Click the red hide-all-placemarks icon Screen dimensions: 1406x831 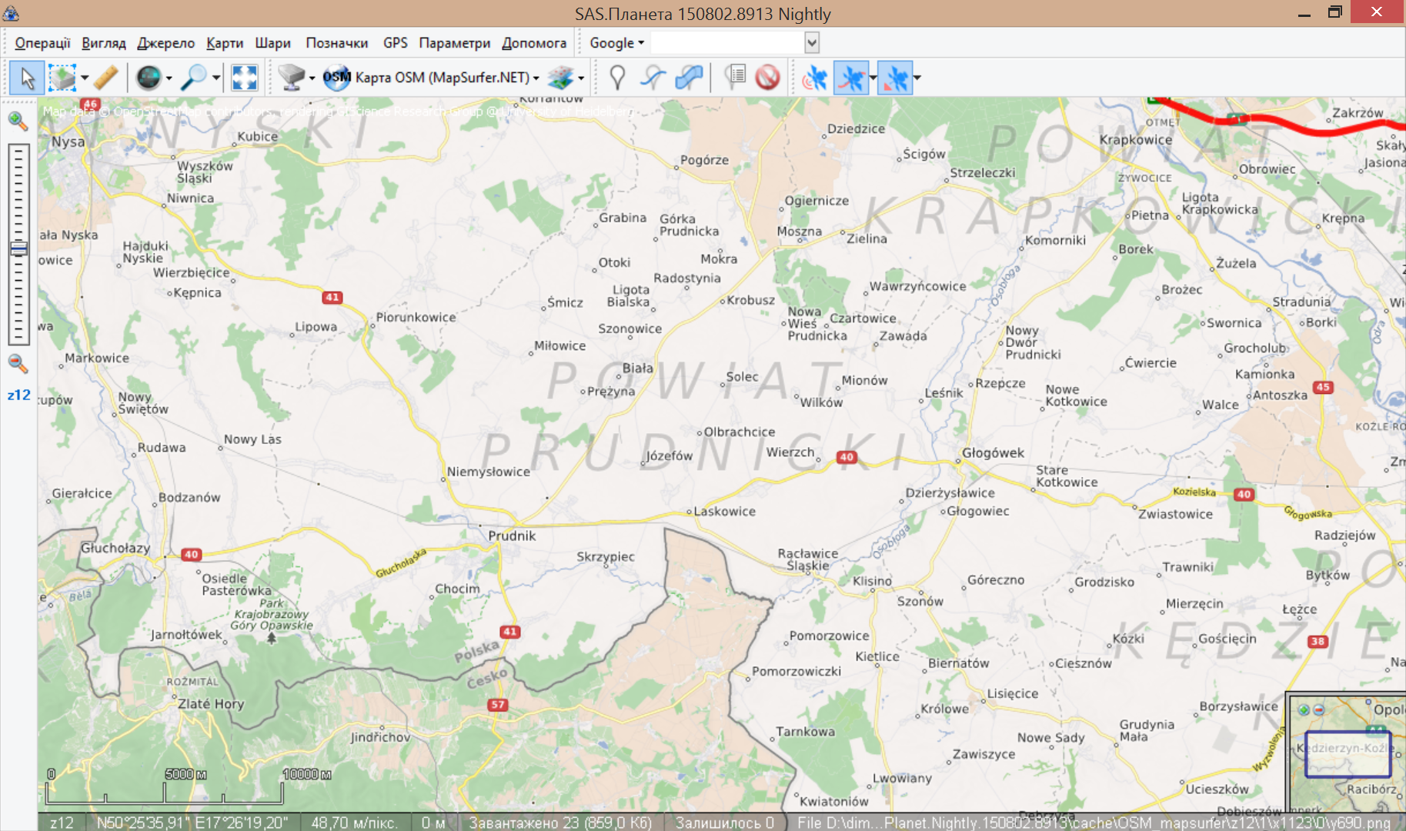coord(767,78)
